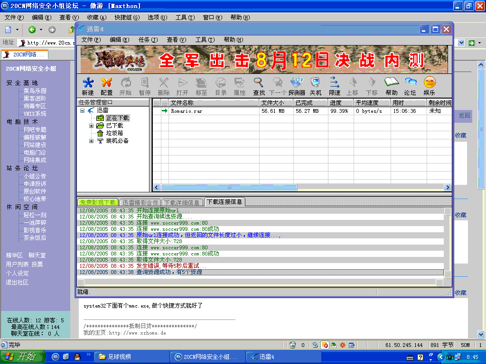
Task: Open the 探测器 FTP explorer icon
Action: [x=297, y=86]
